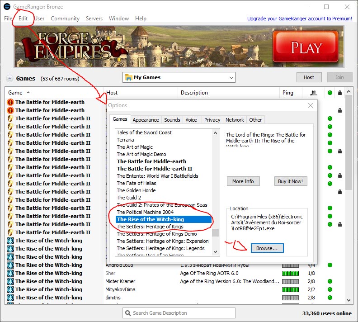Screen dimensions: 358x322
Task: Sort rooms by Ping column header
Action: (291, 93)
